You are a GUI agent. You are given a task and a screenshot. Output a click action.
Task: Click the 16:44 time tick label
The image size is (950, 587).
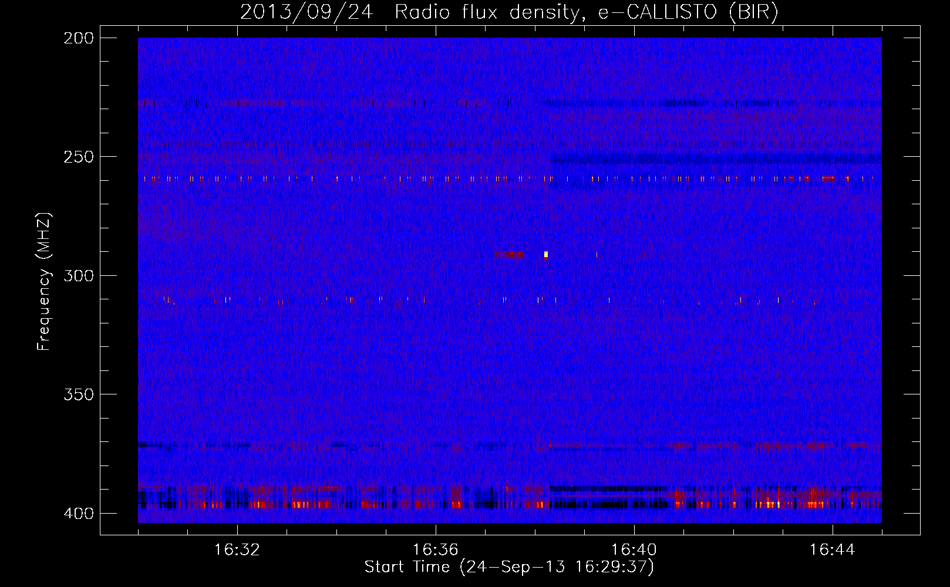coord(833,550)
